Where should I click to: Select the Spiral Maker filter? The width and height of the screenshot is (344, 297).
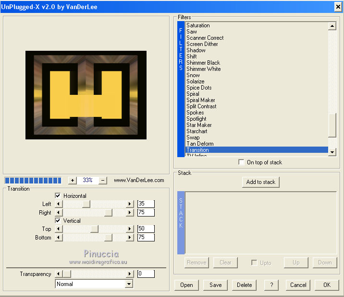[x=200, y=100]
